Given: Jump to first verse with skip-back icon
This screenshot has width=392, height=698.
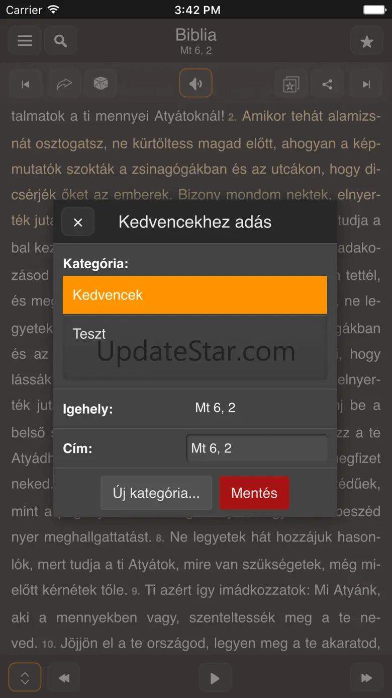Looking at the screenshot, I should click(x=26, y=84).
